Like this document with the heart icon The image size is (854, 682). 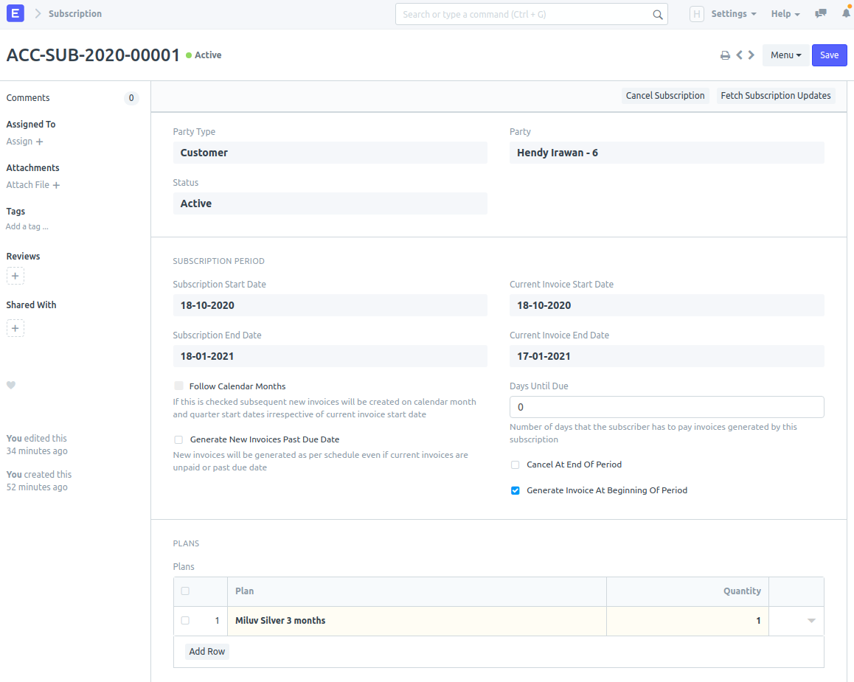tap(11, 386)
